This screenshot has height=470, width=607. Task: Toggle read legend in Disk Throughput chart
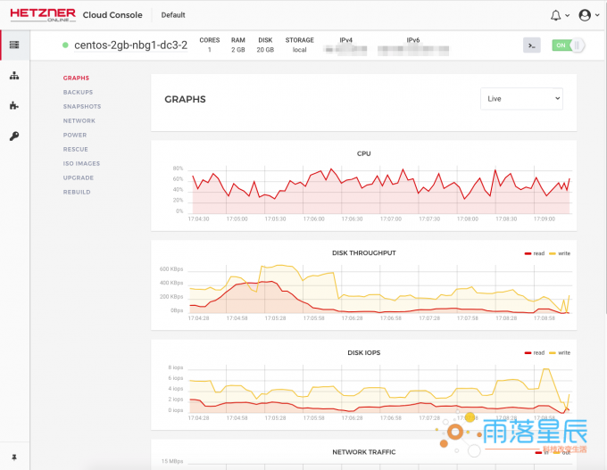tap(535, 253)
